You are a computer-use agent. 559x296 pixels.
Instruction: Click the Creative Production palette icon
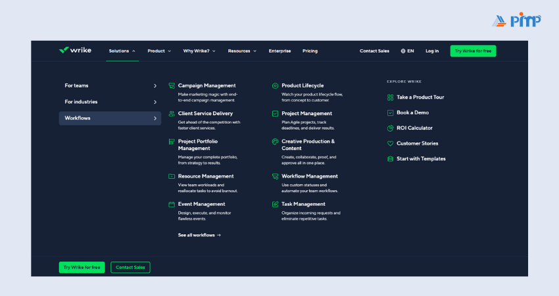pyautogui.click(x=275, y=141)
